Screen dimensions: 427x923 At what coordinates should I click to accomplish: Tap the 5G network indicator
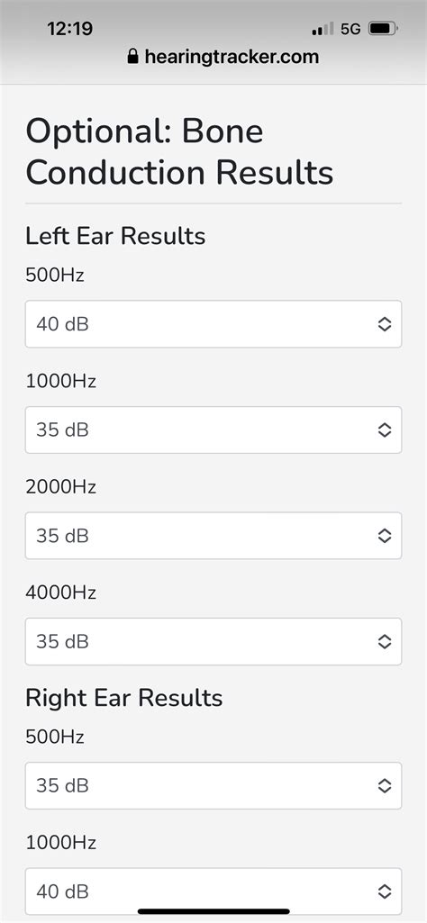click(x=350, y=28)
